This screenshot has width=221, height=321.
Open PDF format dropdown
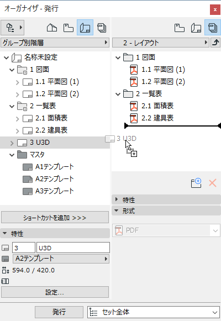pyautogui.click(x=166, y=230)
